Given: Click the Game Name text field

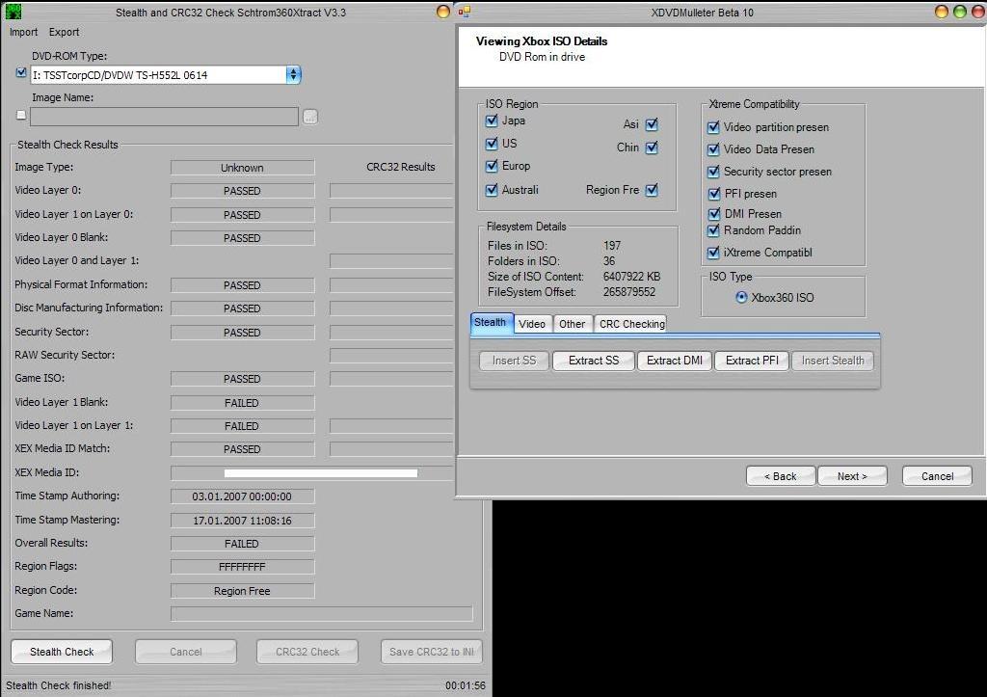Looking at the screenshot, I should click(321, 614).
